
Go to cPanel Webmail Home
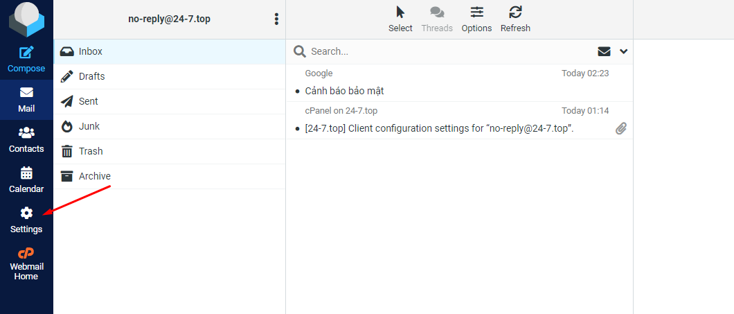pyautogui.click(x=26, y=264)
